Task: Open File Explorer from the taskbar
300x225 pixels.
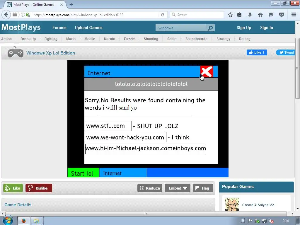Action: [36, 221]
